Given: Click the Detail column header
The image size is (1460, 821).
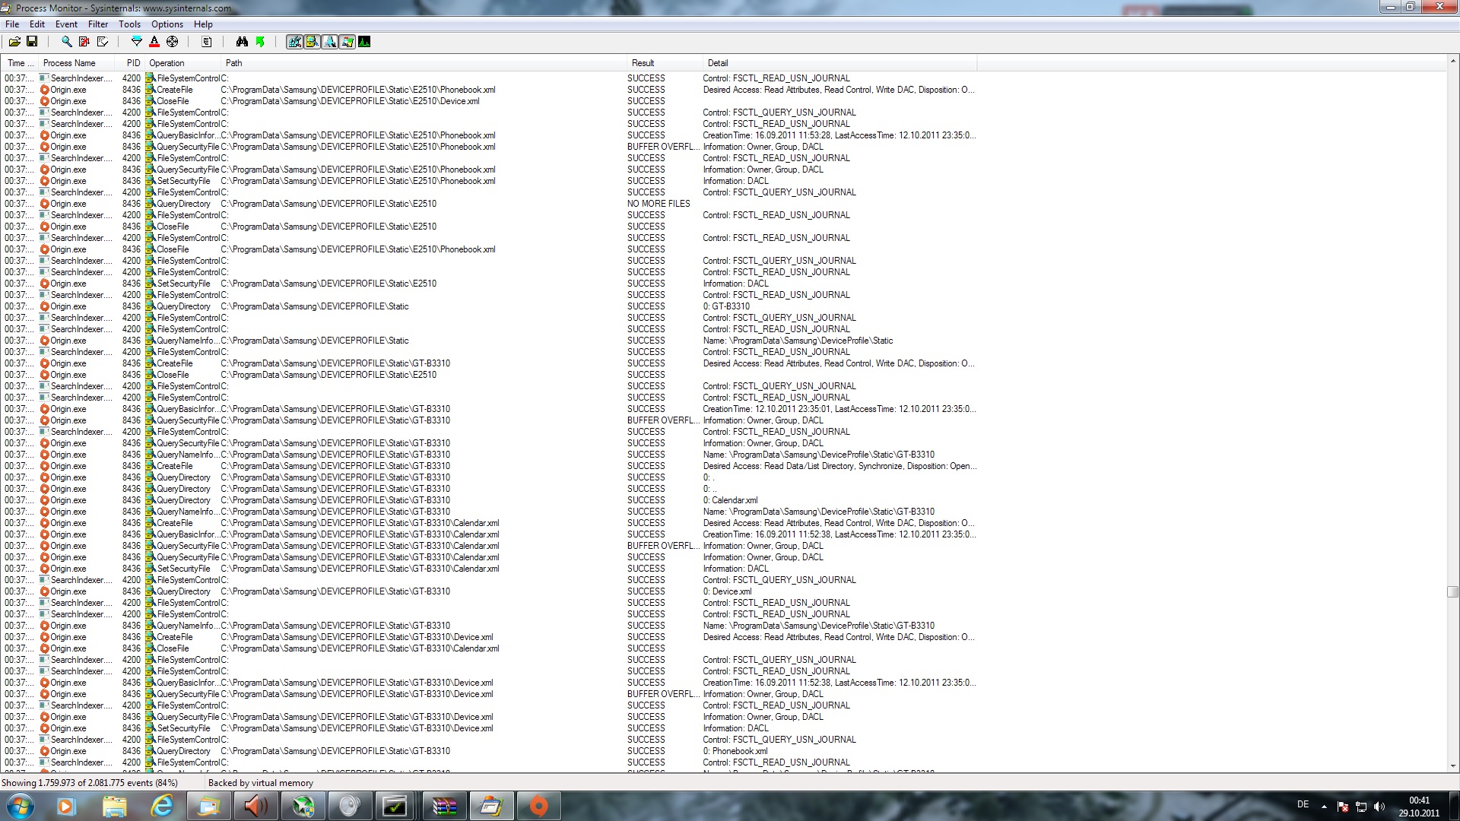Looking at the screenshot, I should click(x=839, y=63).
